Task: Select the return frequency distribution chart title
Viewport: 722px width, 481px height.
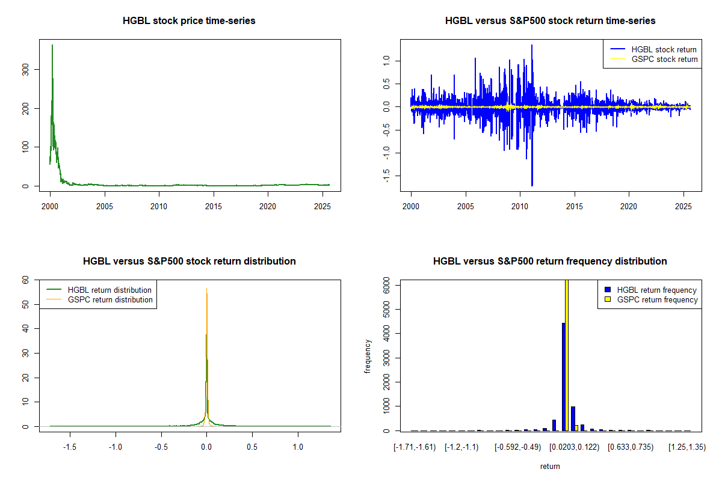Action: pyautogui.click(x=550, y=262)
